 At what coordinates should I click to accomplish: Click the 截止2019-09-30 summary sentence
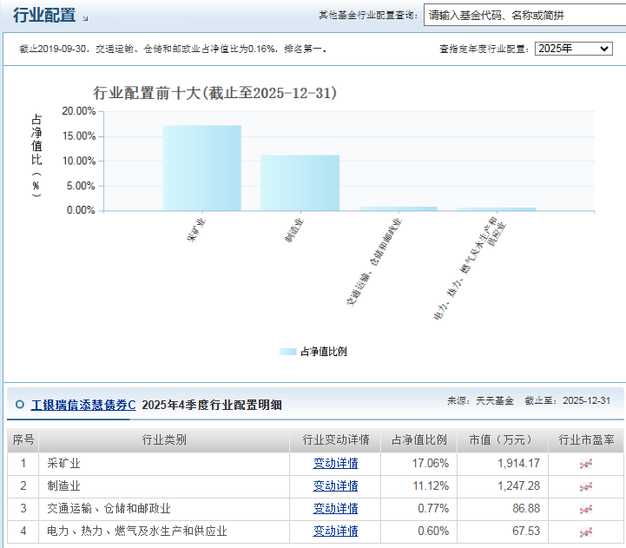point(173,50)
